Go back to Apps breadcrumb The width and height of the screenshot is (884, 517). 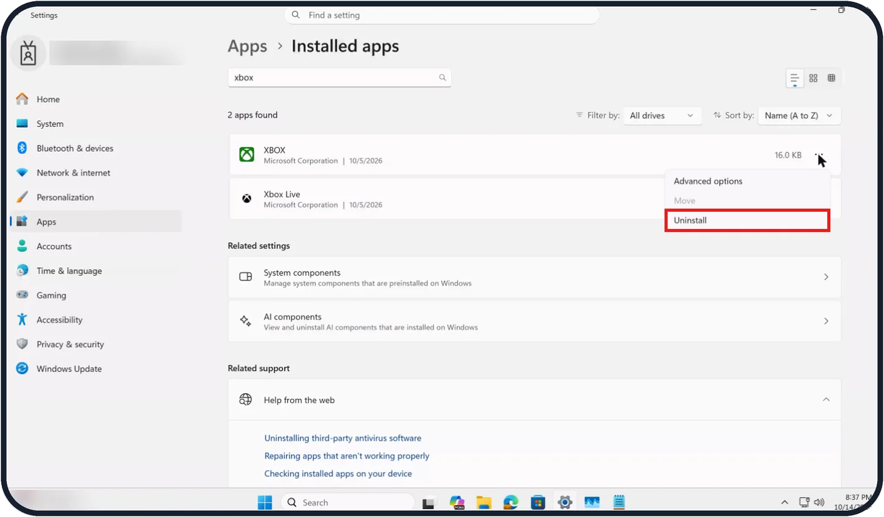(247, 46)
